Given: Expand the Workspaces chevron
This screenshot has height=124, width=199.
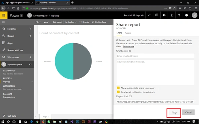Looking at the screenshot, I should (30, 57).
